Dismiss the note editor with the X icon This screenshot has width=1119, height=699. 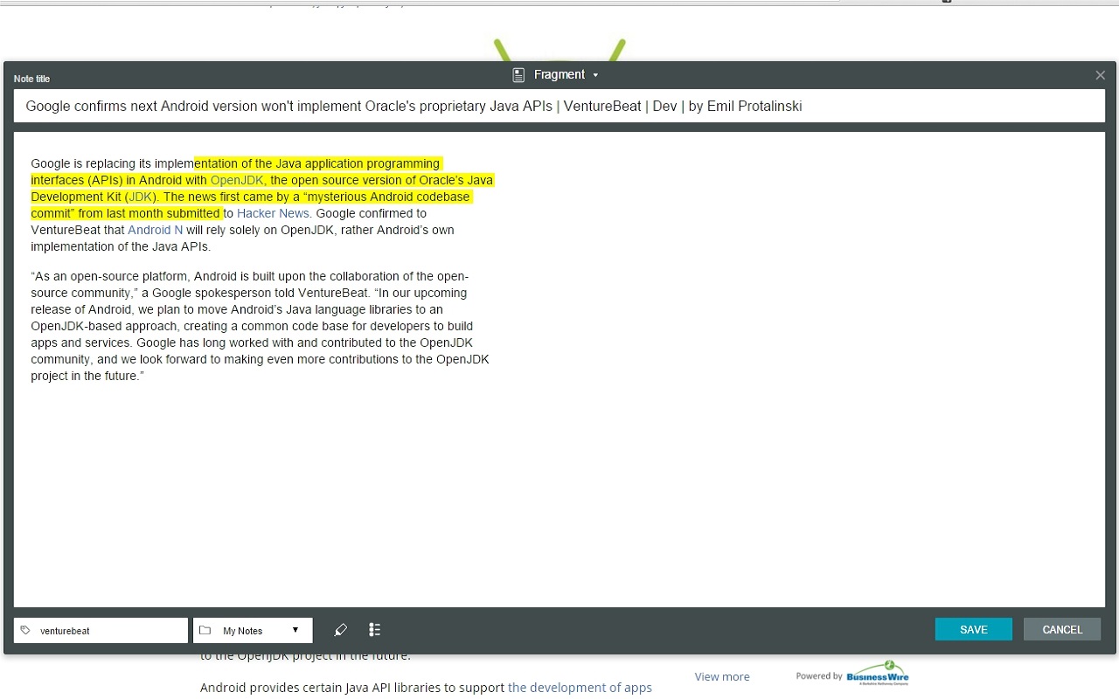(1100, 75)
